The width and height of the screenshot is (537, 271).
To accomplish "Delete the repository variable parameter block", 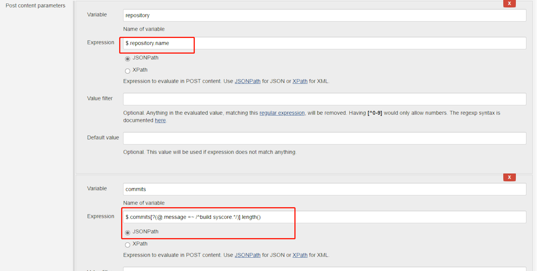I will pyautogui.click(x=509, y=4).
